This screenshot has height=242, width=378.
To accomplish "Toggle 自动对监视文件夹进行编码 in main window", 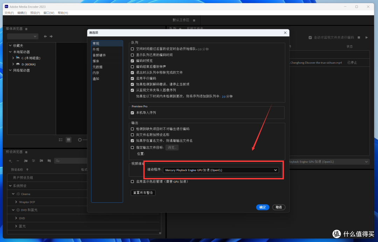I will point(310,37).
